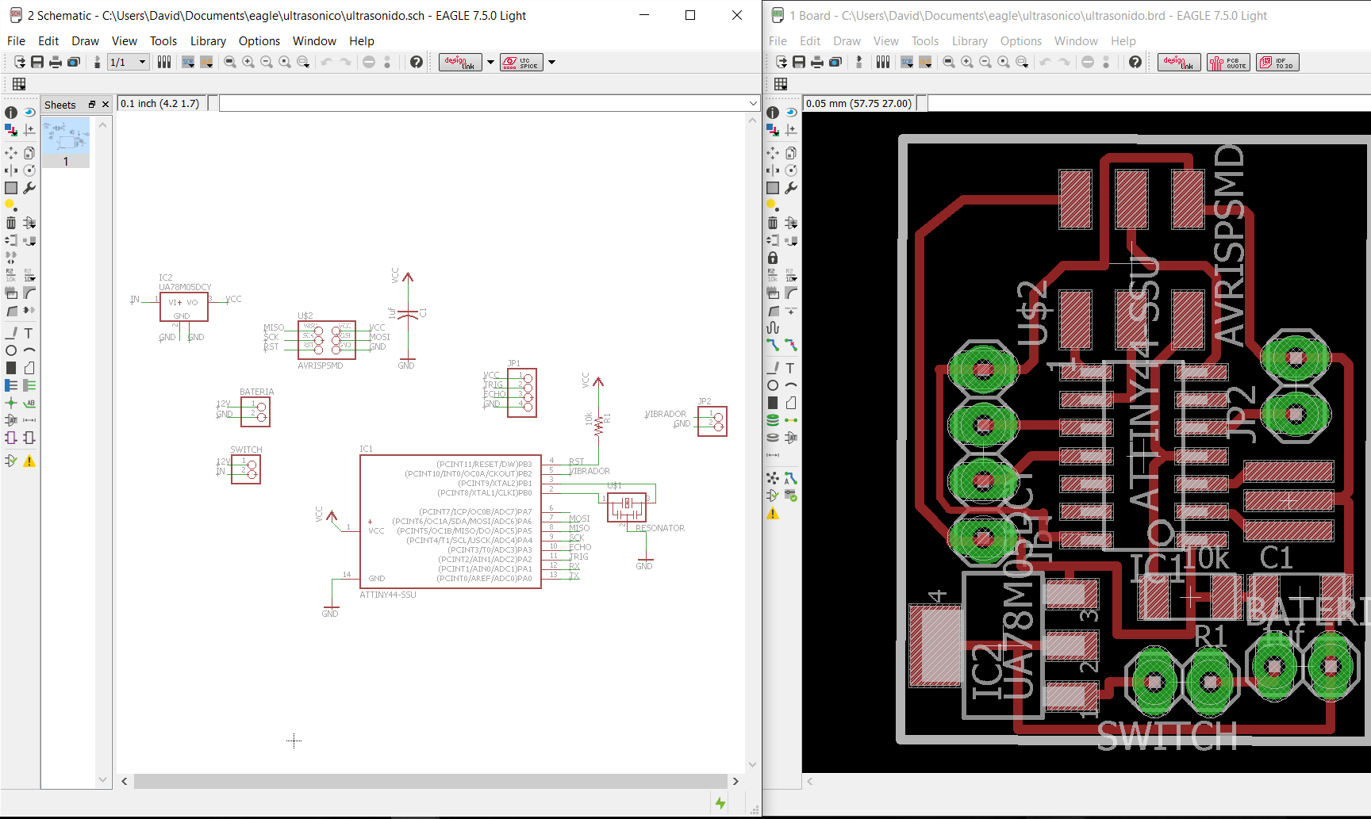Open the Tools menu in the board window
Screen dimensions: 1371x819
(x=924, y=41)
